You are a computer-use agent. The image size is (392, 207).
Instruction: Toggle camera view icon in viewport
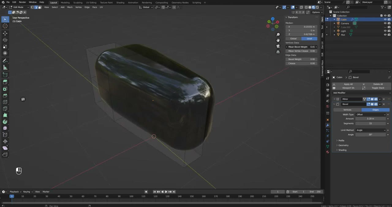(278, 46)
